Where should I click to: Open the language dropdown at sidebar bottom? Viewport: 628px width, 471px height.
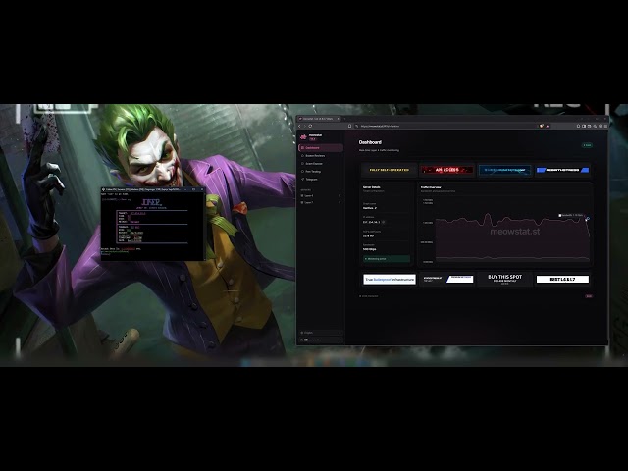321,333
